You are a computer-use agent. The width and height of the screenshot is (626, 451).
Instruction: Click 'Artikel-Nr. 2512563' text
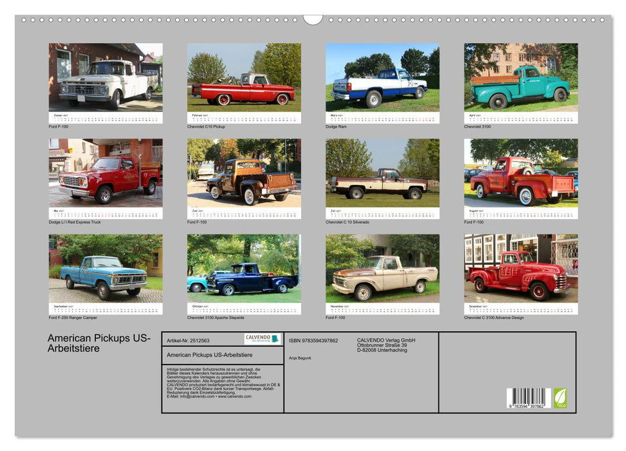[188, 340]
